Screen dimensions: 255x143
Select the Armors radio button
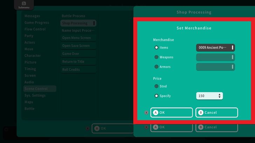coord(157,67)
